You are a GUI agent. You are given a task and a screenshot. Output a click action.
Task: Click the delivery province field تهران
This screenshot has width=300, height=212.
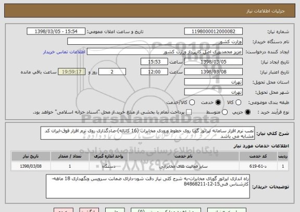(214, 82)
